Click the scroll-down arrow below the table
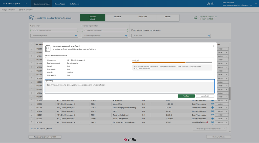259x143 pixels. [230, 132]
